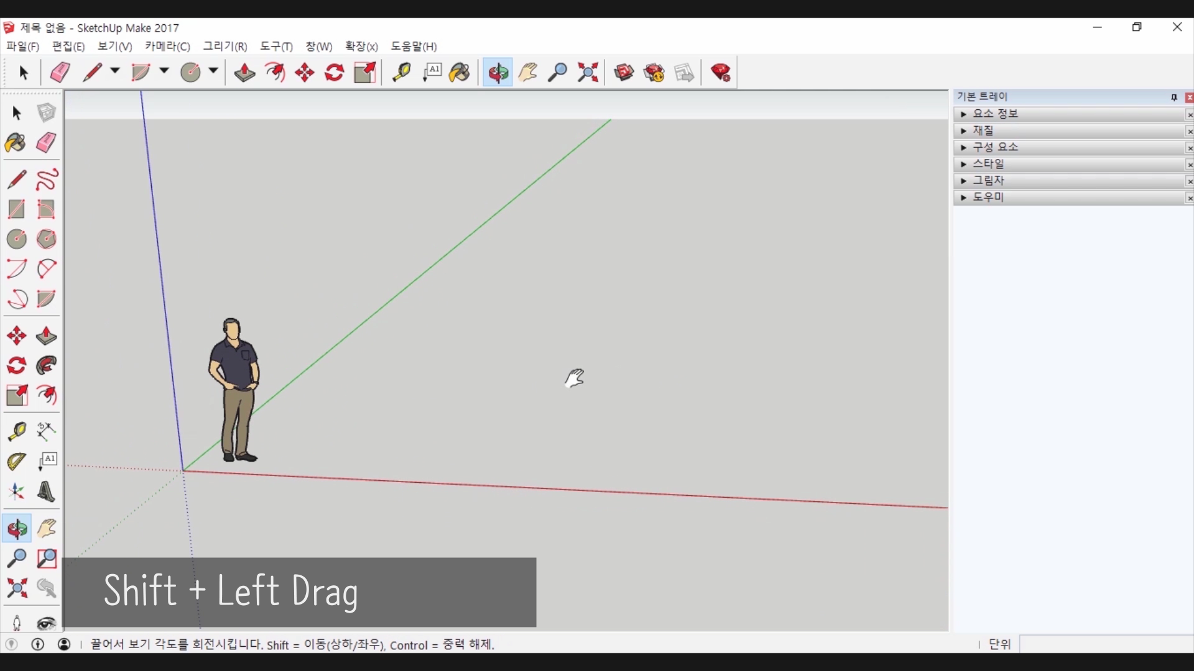
Task: Choose the Paint Bucket tool in top toolbar
Action: (x=460, y=73)
